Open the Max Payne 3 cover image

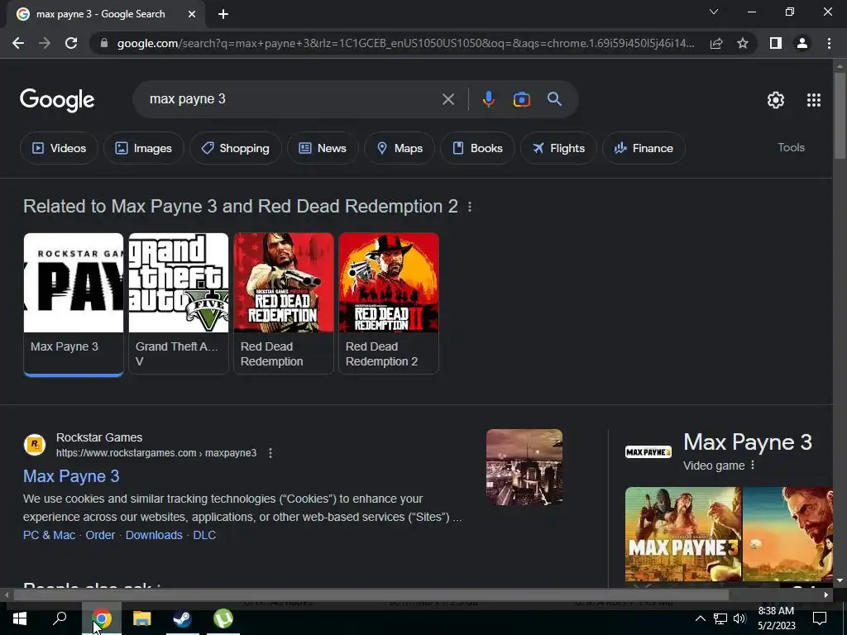(683, 534)
